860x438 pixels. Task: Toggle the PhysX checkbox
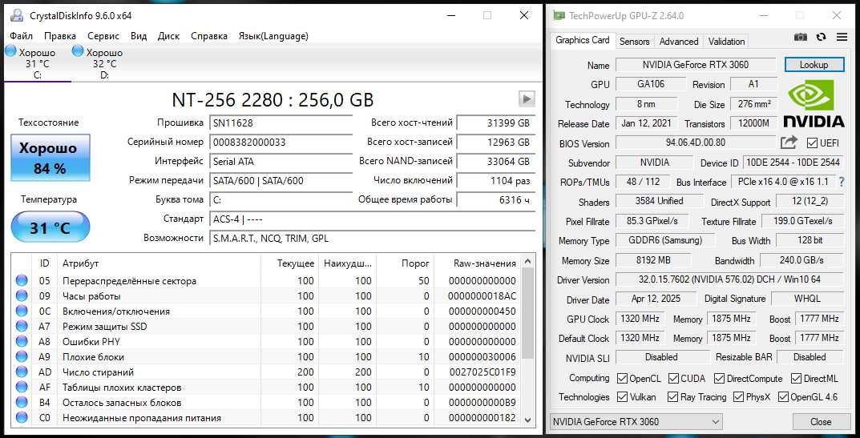pos(737,397)
